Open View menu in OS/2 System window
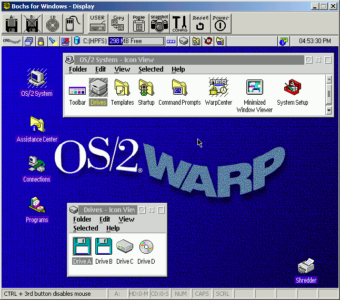 [122, 69]
